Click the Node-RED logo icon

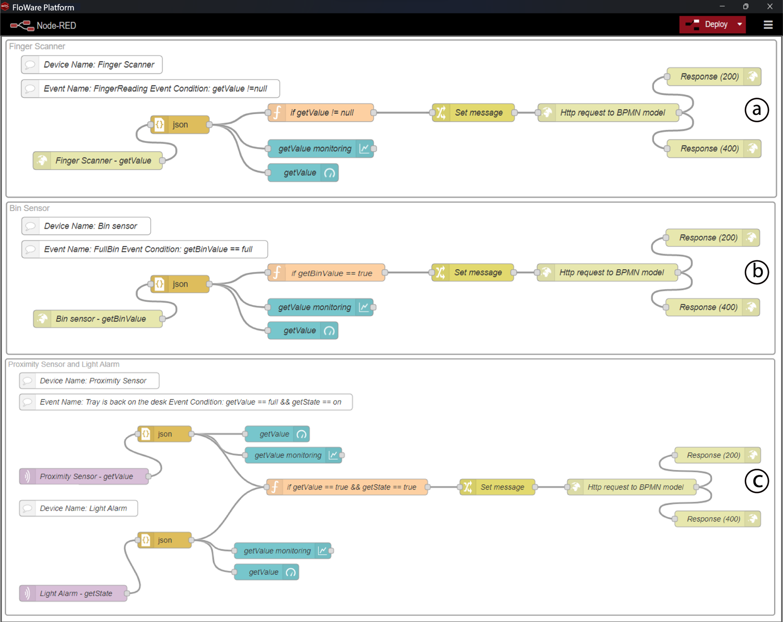coord(22,25)
